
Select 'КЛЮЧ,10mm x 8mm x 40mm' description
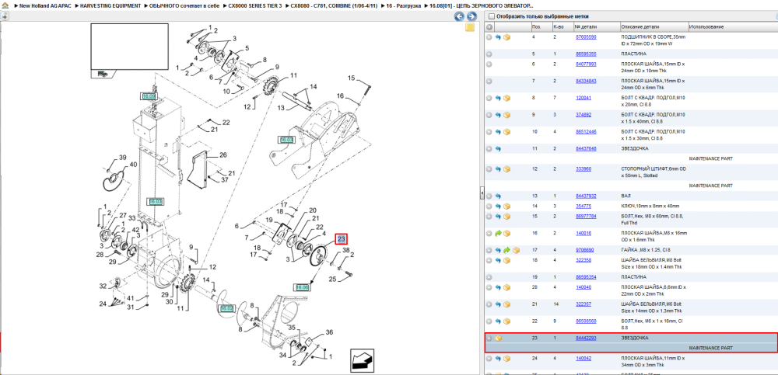(x=650, y=206)
